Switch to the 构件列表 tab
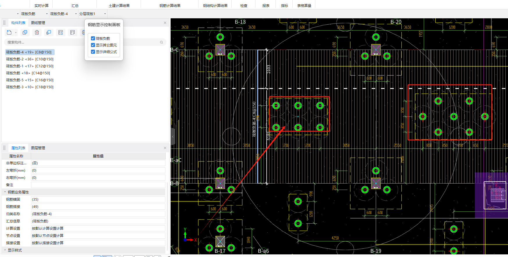This screenshot has height=257, width=508. click(x=18, y=23)
